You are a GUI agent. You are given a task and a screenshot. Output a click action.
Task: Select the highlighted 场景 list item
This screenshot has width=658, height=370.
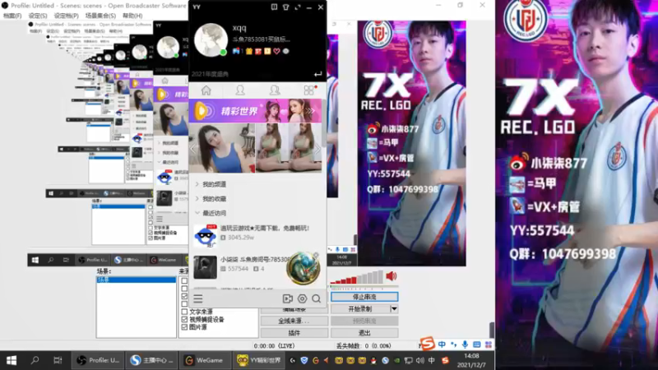[x=136, y=280]
